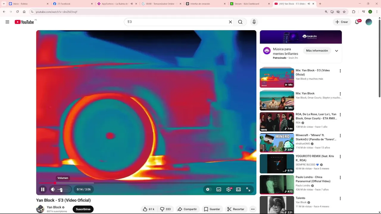This screenshot has height=214, width=381.
Task: Open more actions ellipsis below the video
Action: coord(253,209)
